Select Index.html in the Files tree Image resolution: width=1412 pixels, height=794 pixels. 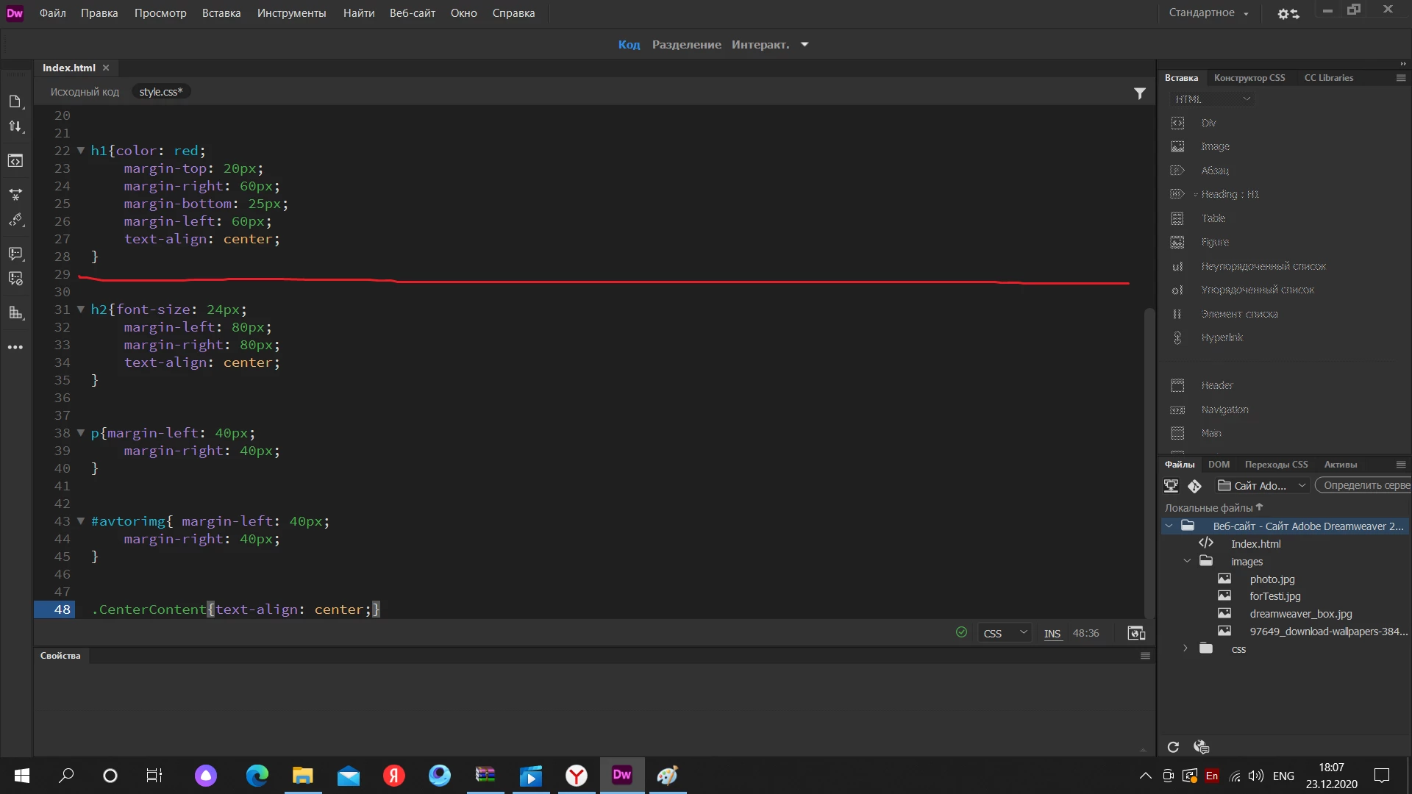pyautogui.click(x=1255, y=544)
